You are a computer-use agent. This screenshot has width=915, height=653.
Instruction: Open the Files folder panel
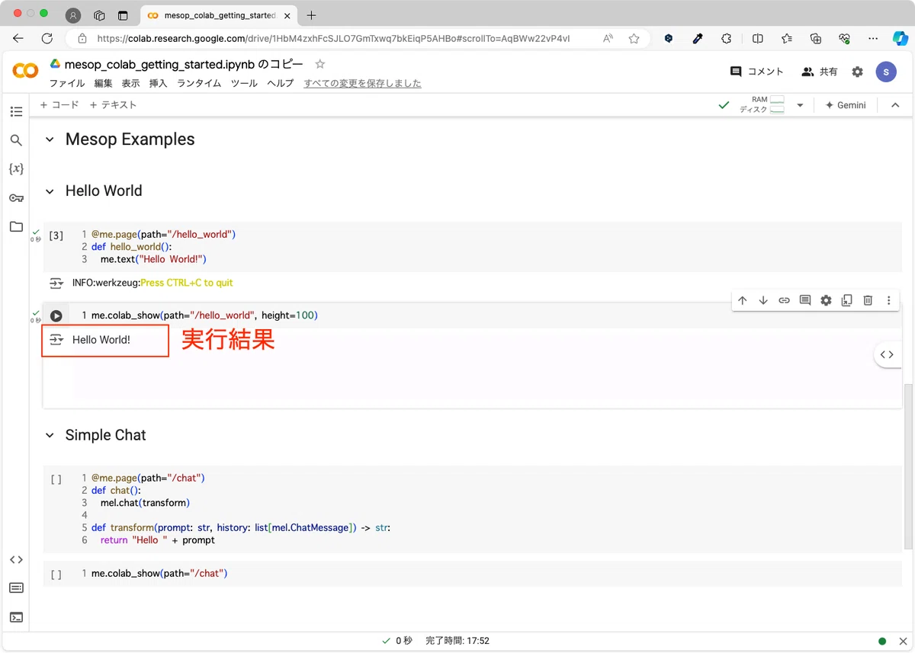[16, 226]
